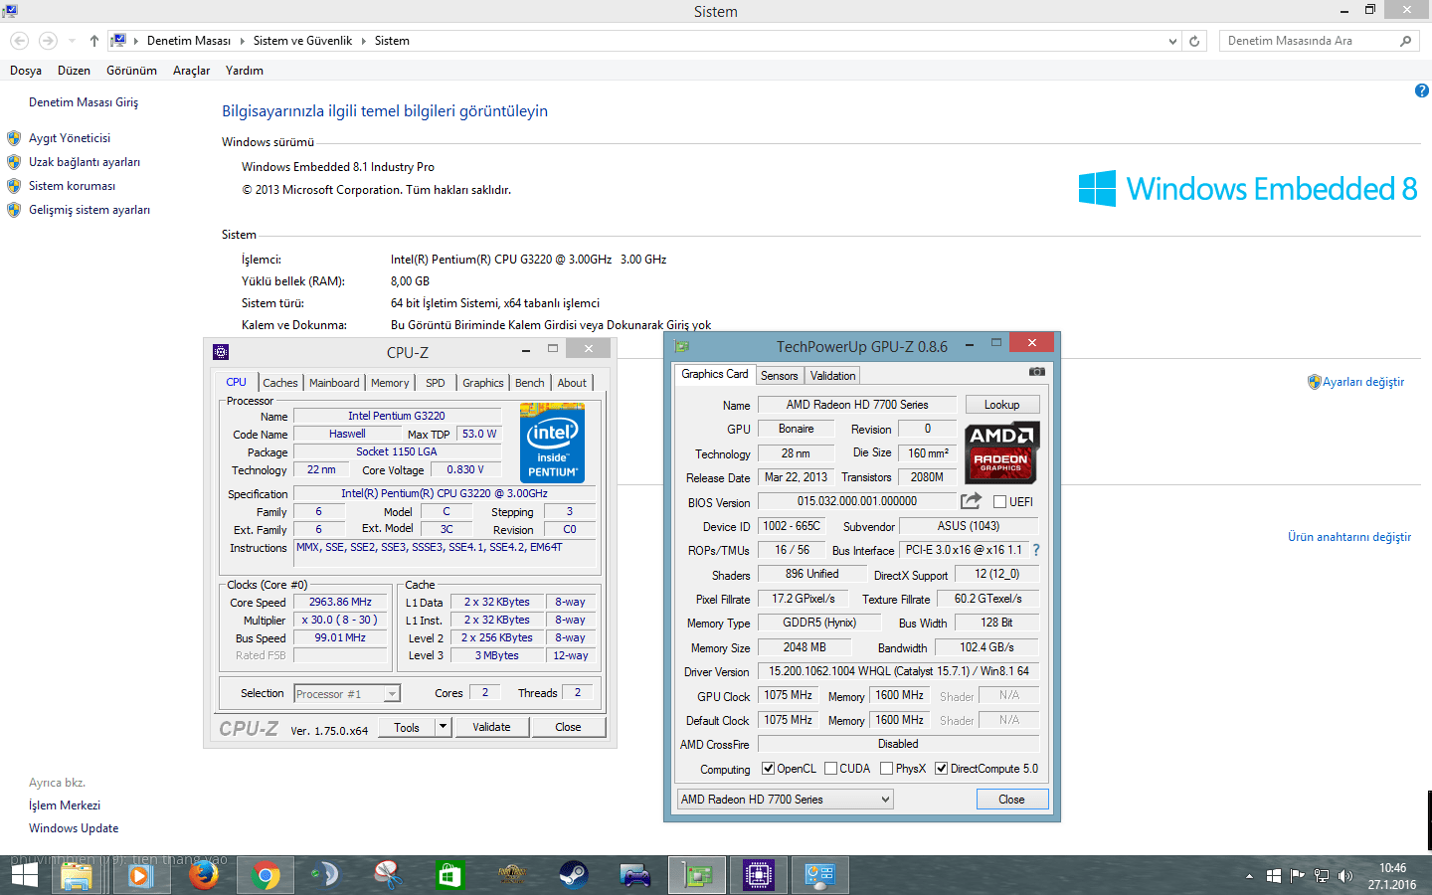Open the GPU-Z graphics card selector dropdown
The image size is (1432, 895).
[x=785, y=800]
